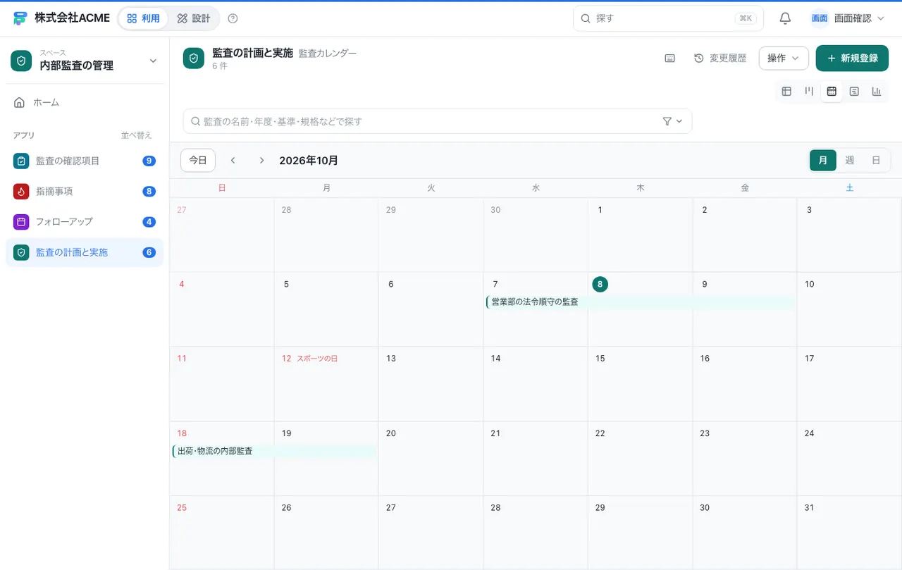902x570 pixels.
Task: Click the audit search input field
Action: coord(437,121)
